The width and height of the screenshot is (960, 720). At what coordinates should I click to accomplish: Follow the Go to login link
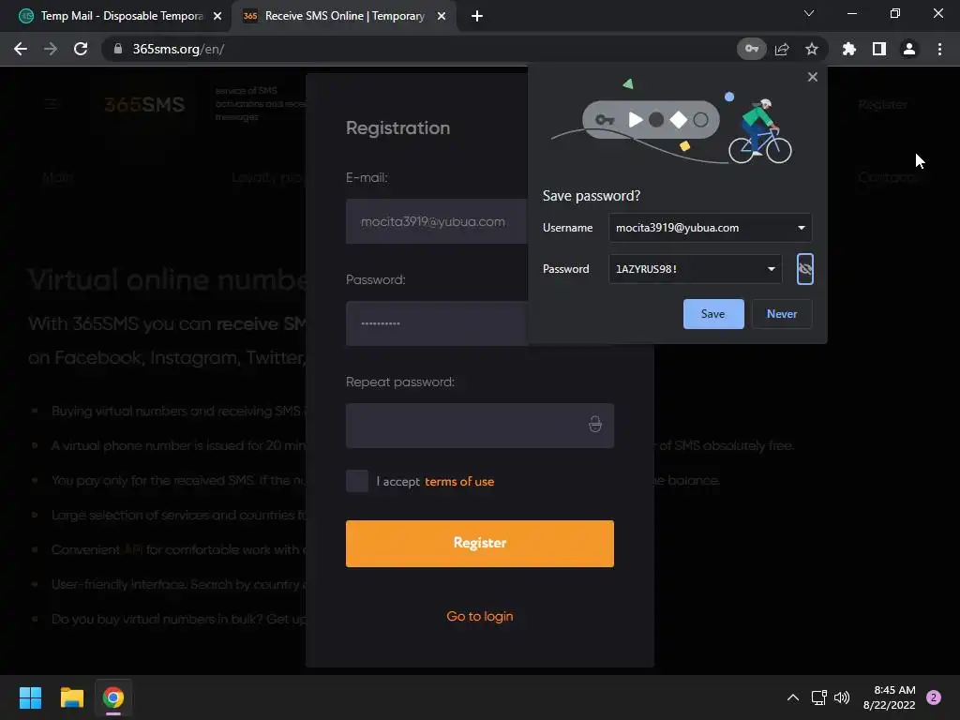[479, 617]
